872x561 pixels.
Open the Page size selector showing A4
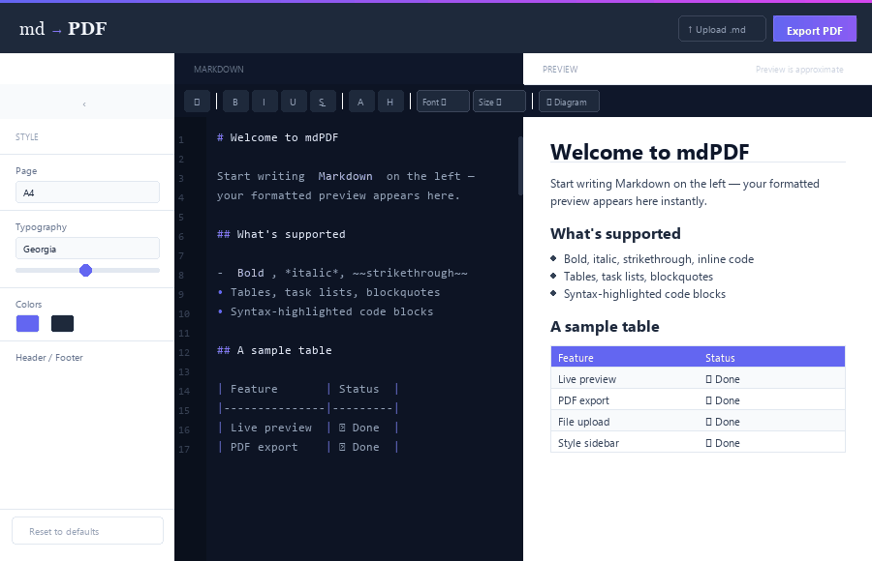click(x=87, y=192)
